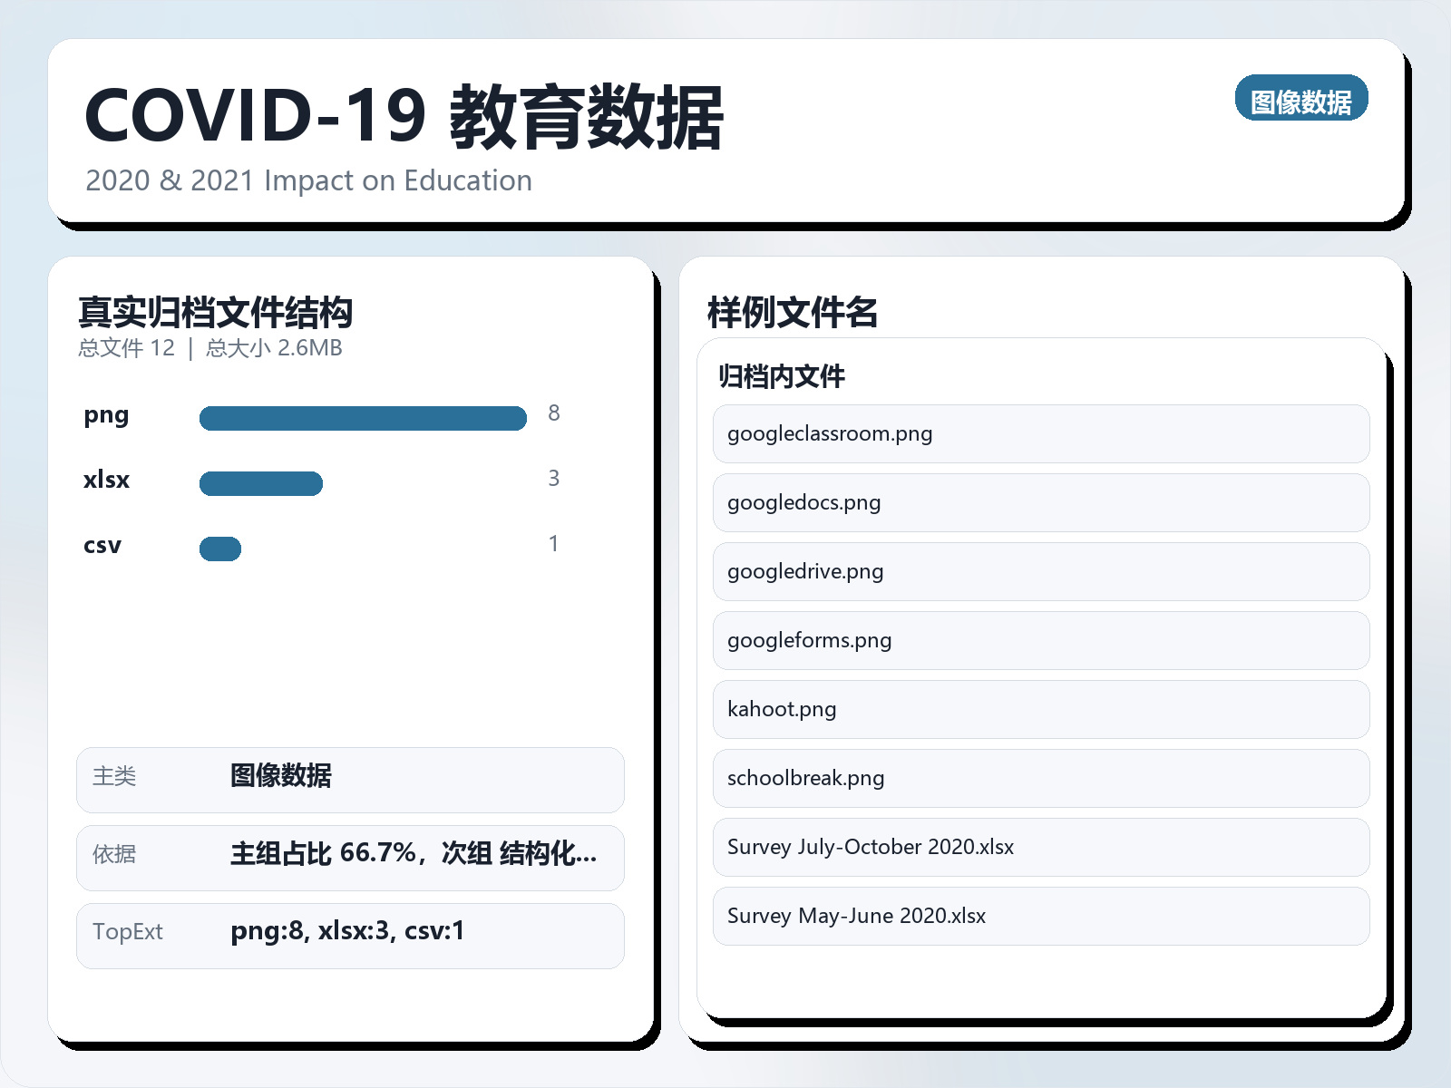Viewport: 1451px width, 1088px height.
Task: Click the 归档内文件 section label
Action: pyautogui.click(x=781, y=377)
